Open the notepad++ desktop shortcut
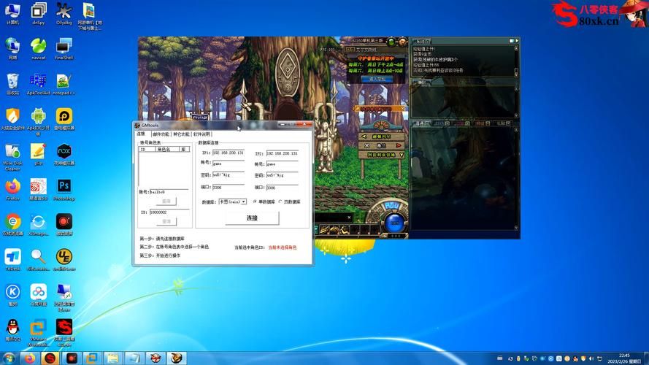 click(64, 84)
